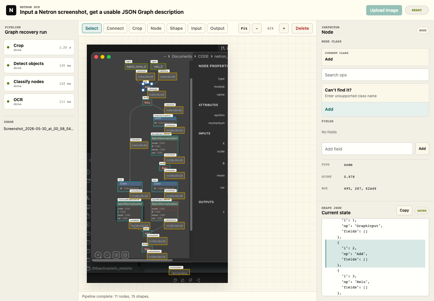The image size is (434, 301).
Task: Select the box labeled LayerNormalization
Action: coord(165,211)
